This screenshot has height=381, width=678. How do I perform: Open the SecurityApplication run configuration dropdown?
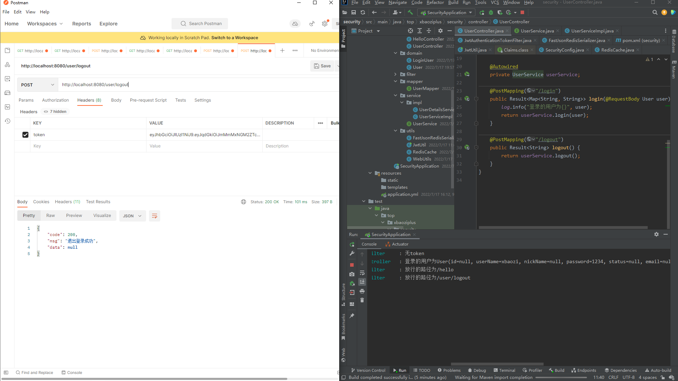[x=446, y=12]
